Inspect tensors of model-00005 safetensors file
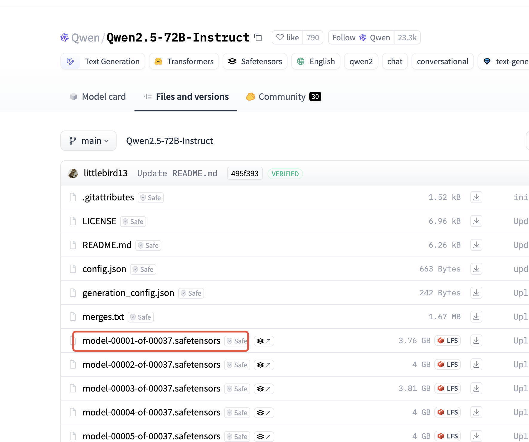 pyautogui.click(x=264, y=436)
